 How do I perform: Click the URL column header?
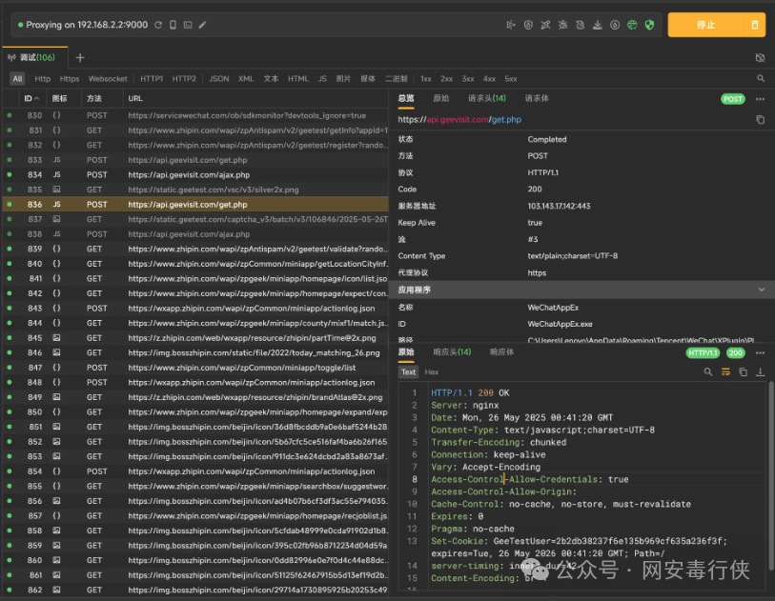(x=135, y=98)
